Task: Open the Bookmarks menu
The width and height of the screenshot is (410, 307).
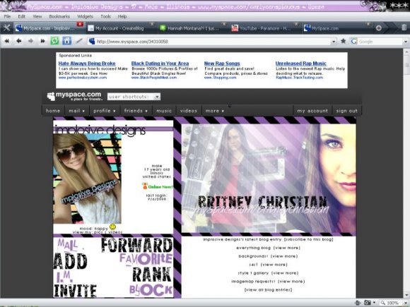Action: tap(59, 16)
